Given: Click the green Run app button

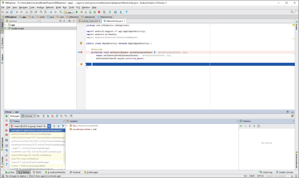Looking at the screenshot, I should pos(77,12).
